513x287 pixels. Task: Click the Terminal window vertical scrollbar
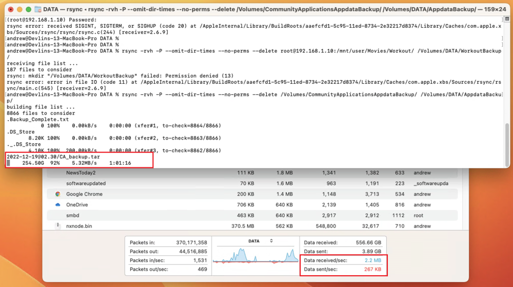pos(507,144)
